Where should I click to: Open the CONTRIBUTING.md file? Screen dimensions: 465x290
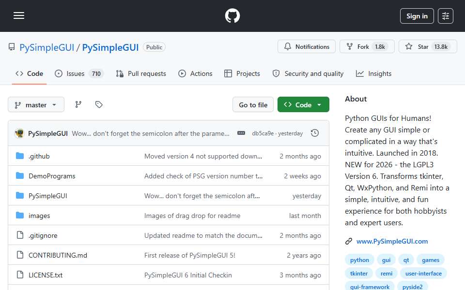pos(58,255)
